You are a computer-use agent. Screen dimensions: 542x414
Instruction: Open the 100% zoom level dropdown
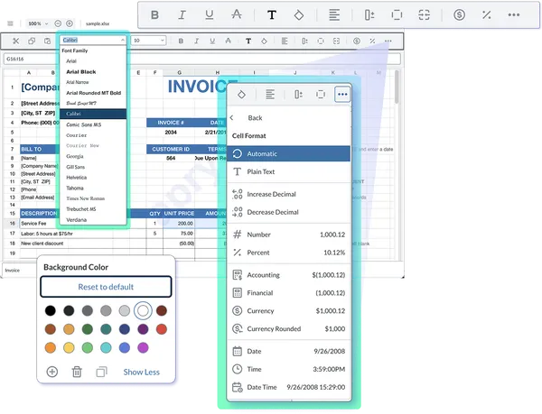(x=38, y=23)
